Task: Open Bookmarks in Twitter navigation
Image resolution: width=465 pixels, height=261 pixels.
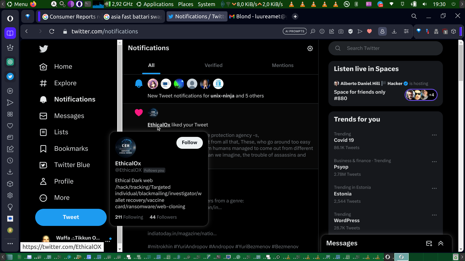Action: [64, 149]
